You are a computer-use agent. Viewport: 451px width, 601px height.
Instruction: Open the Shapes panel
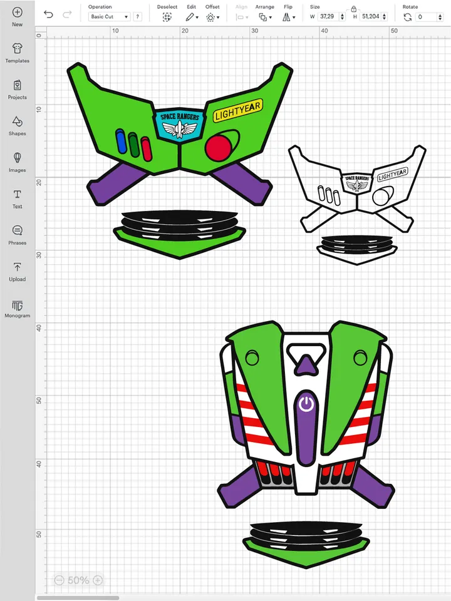pos(18,126)
